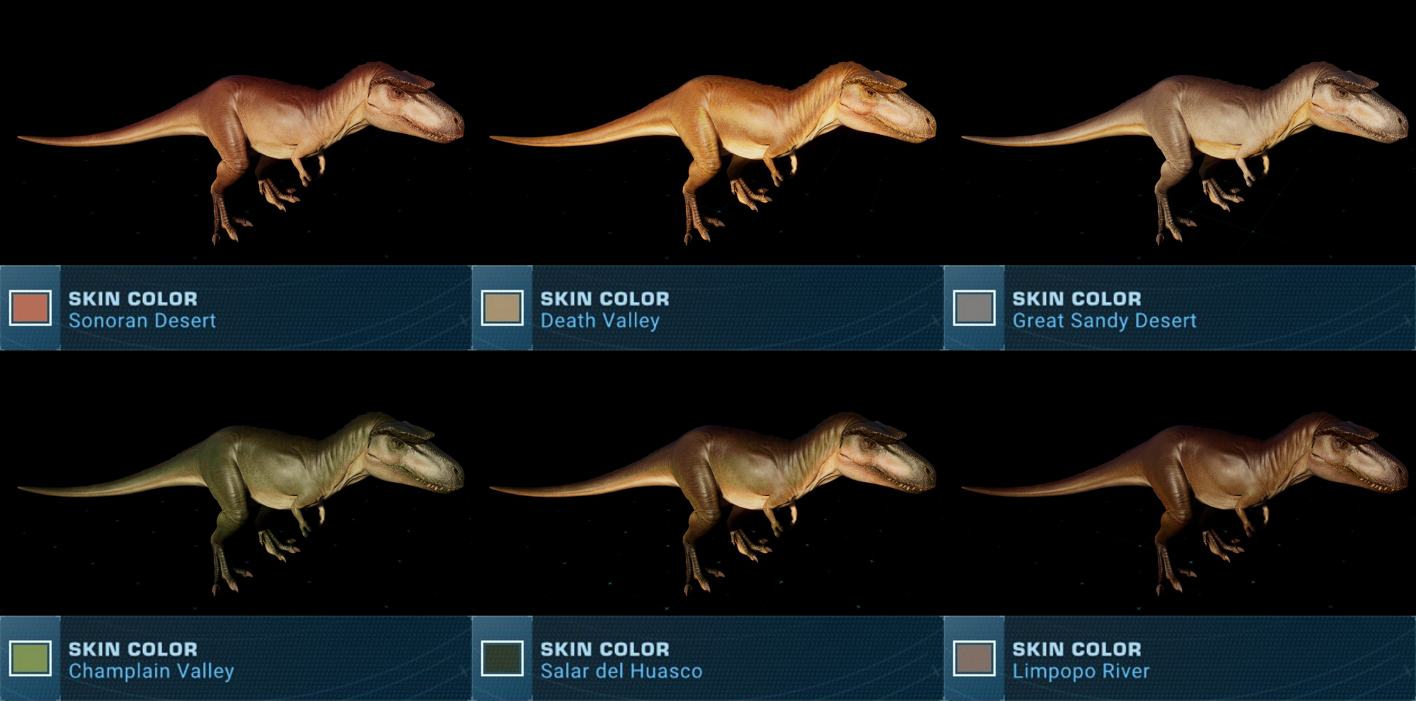Click SKIN COLOR heading above Sonoran Desert
The image size is (1416, 701).
click(x=133, y=299)
